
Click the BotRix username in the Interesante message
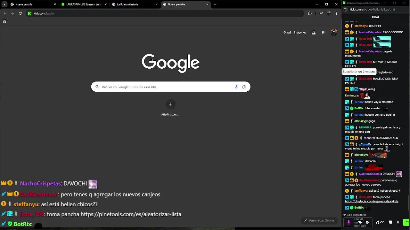359,108
